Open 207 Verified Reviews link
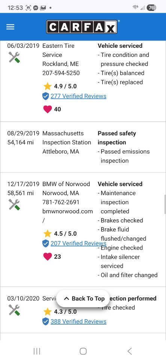Screen dimensions: 166x361 tap(78, 243)
